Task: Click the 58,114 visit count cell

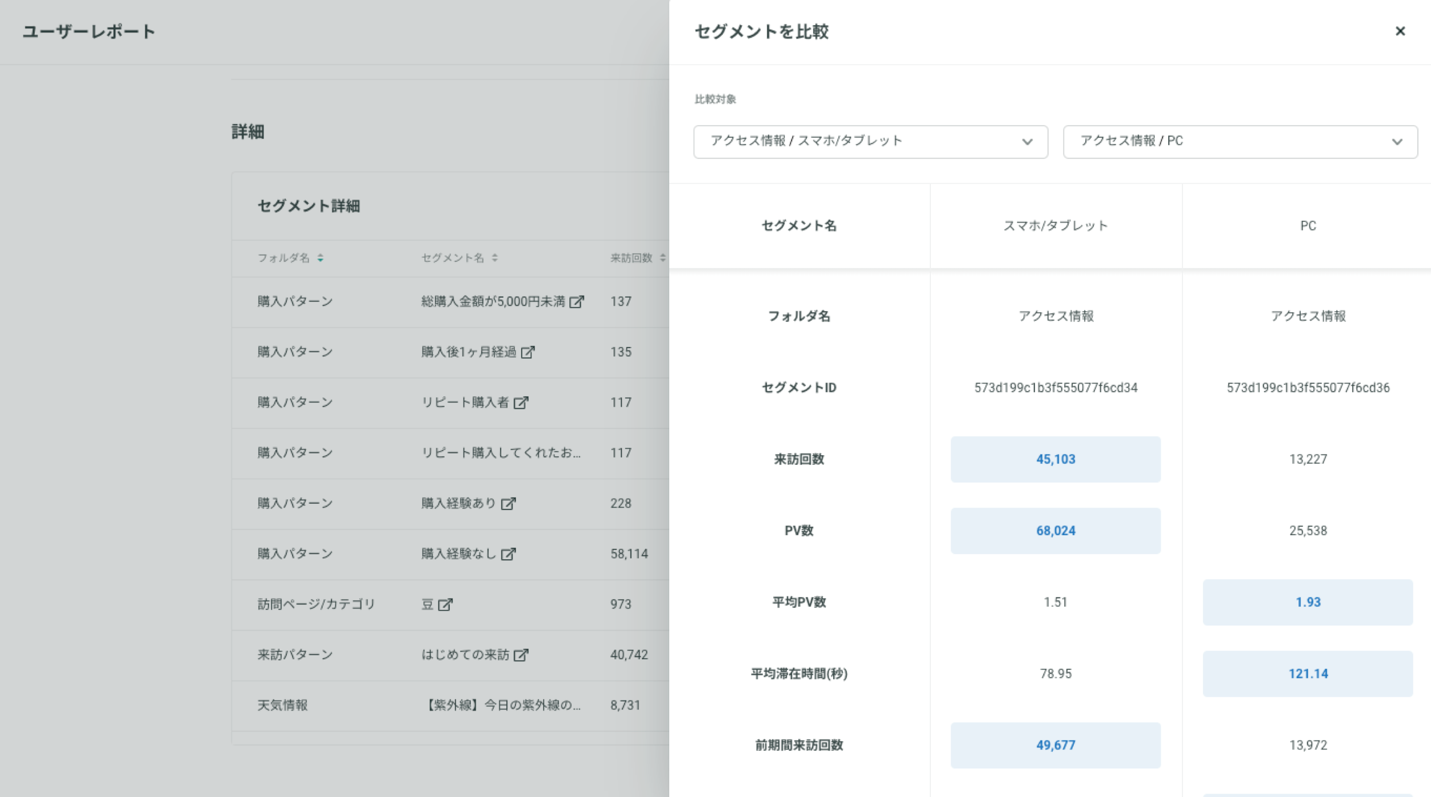Action: click(629, 553)
